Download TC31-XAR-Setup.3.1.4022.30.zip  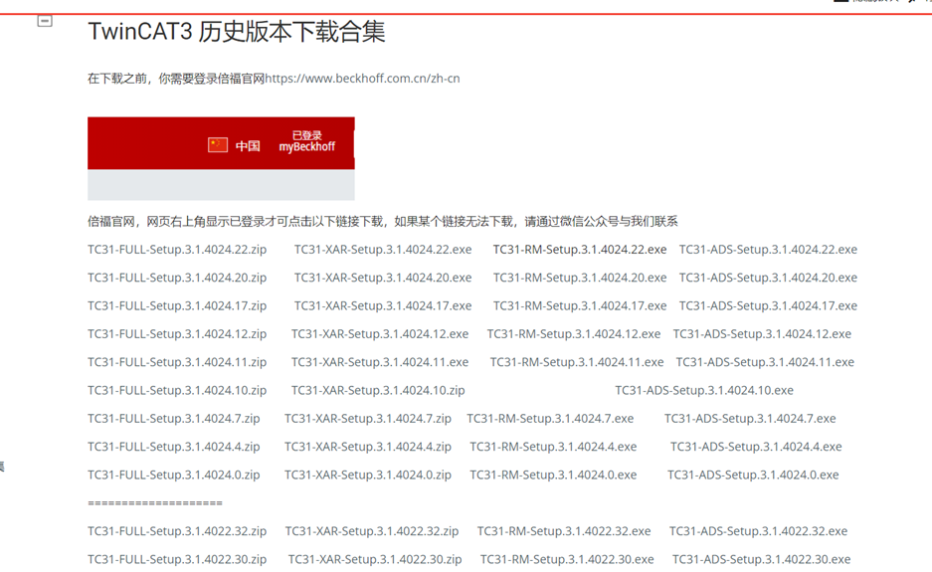375,559
